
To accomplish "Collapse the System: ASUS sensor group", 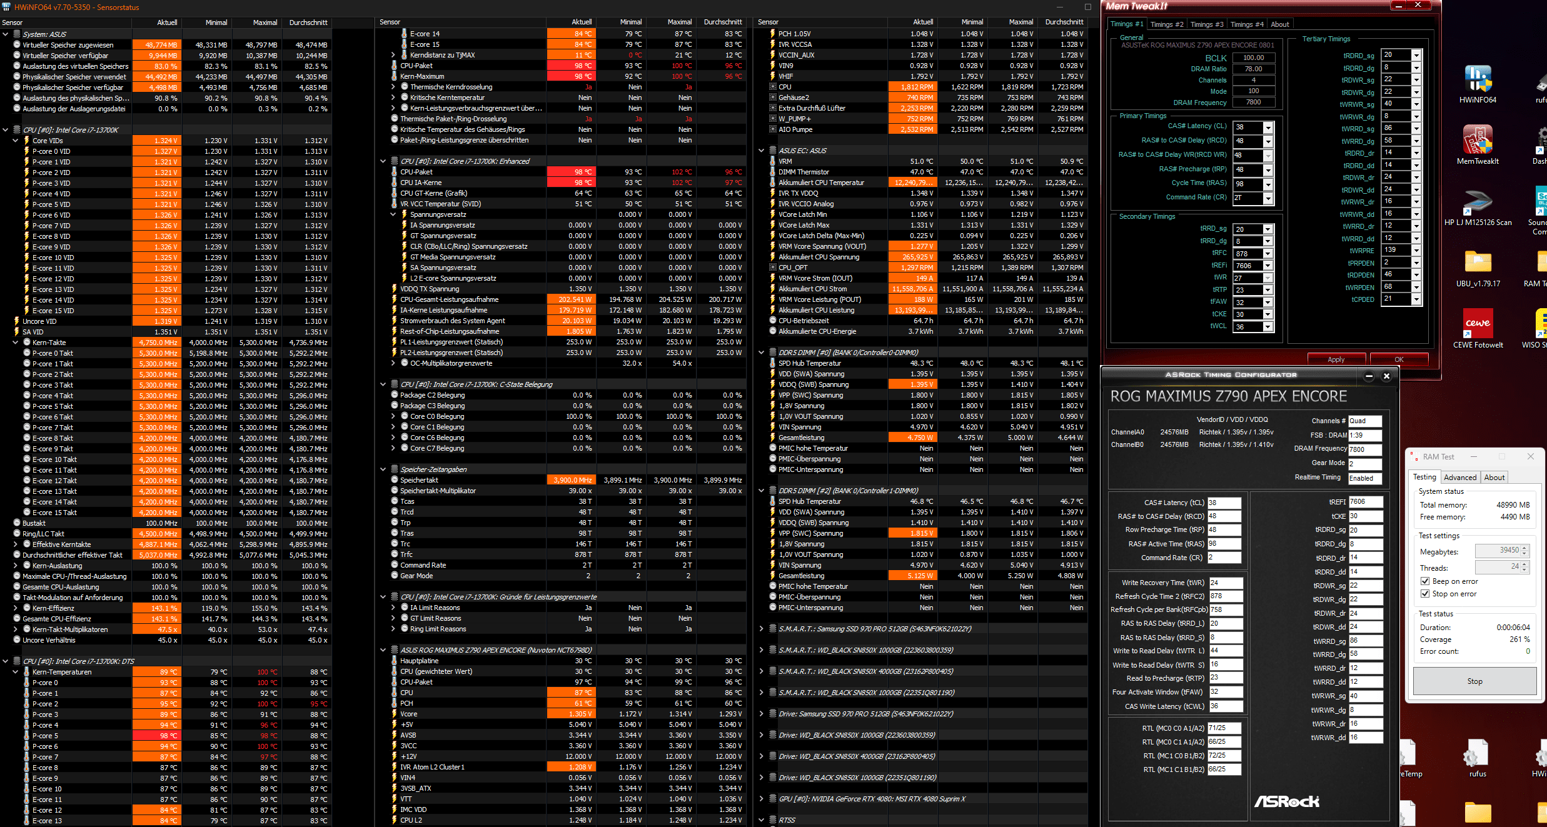I will pos(6,34).
